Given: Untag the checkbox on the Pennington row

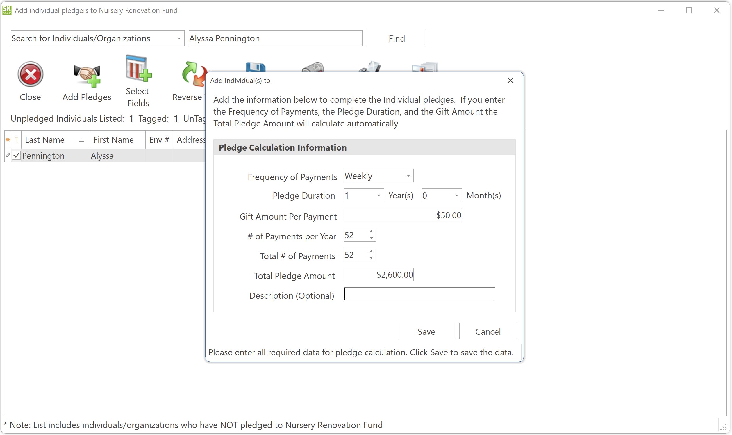Looking at the screenshot, I should (17, 155).
